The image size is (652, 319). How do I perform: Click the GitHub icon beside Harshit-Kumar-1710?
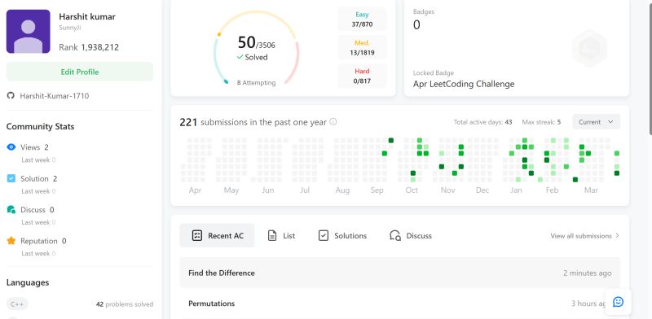pyautogui.click(x=11, y=96)
